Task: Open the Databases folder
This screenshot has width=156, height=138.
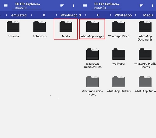Action: (x=40, y=29)
